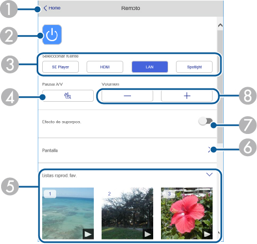Toggle the Efecto de superpos. switch
This screenshot has width=257, height=244.
click(x=205, y=121)
